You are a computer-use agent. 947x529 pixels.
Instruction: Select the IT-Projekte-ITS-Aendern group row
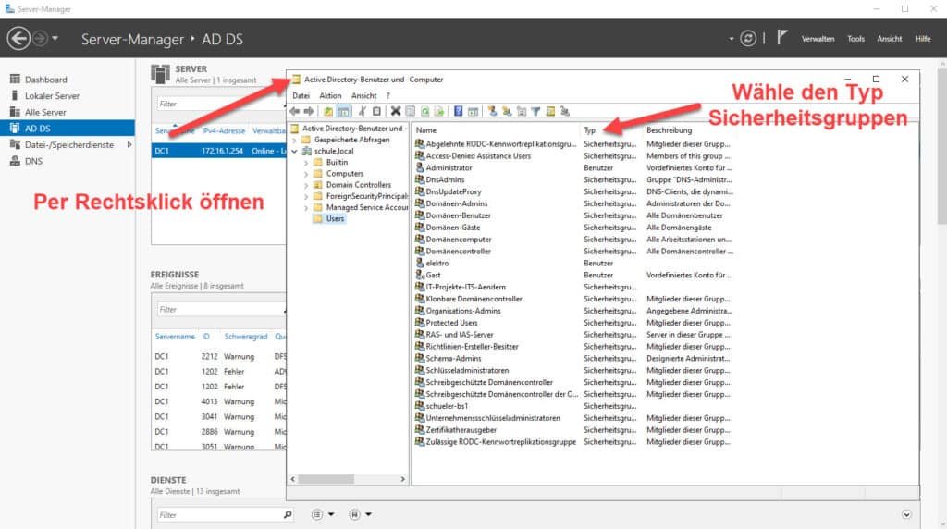click(465, 287)
